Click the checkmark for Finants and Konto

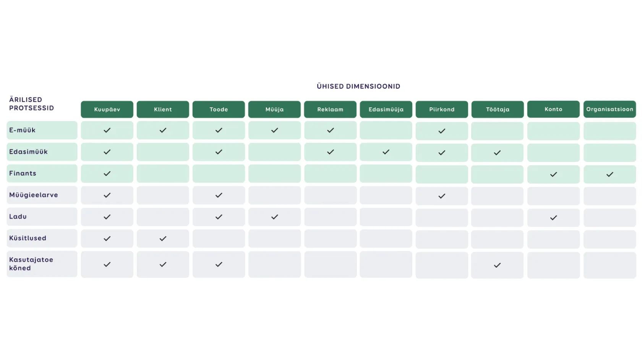click(553, 174)
